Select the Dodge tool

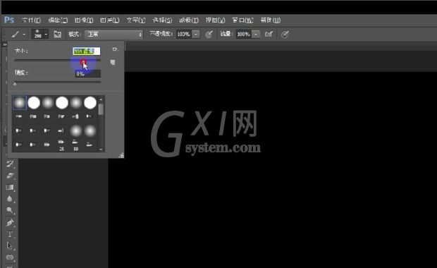coord(10,210)
